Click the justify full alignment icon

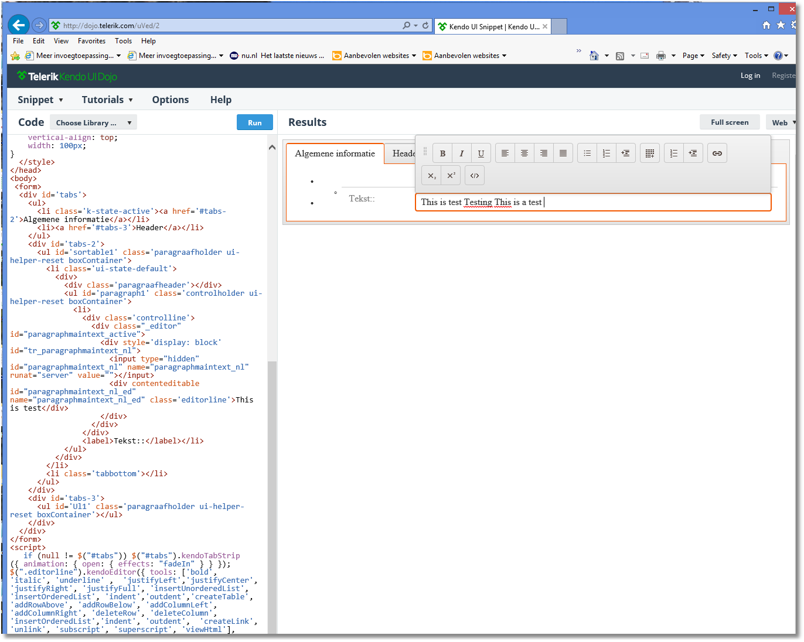pos(563,153)
